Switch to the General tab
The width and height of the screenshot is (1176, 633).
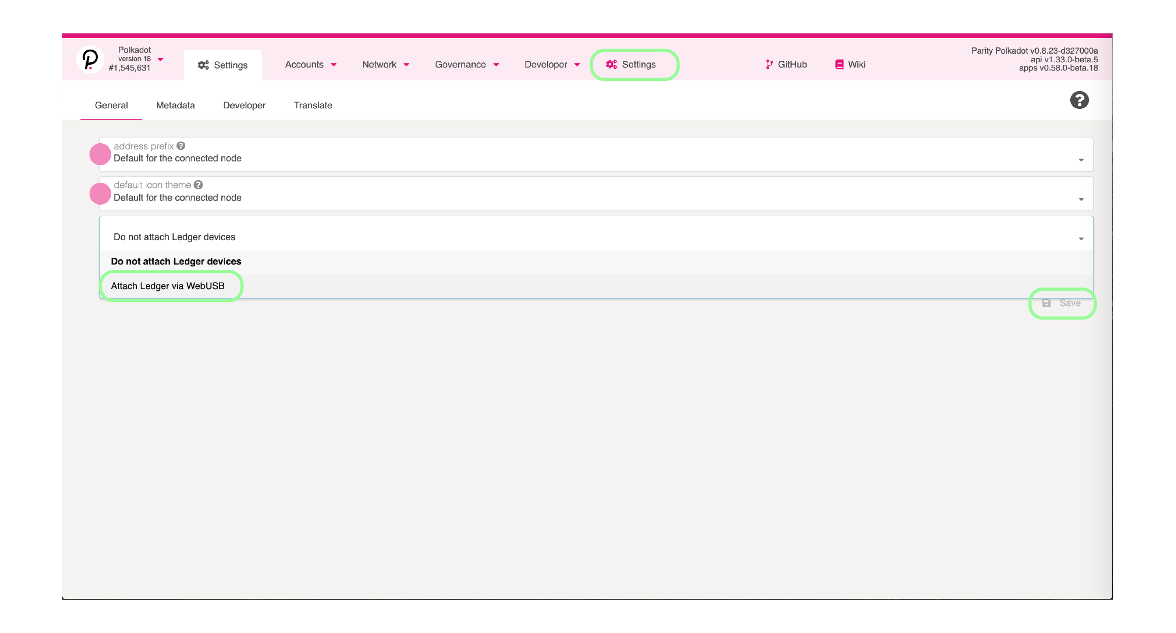tap(111, 105)
